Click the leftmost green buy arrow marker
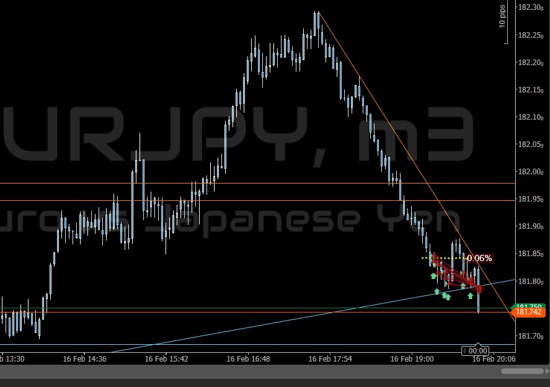The width and height of the screenshot is (550, 387). click(433, 275)
